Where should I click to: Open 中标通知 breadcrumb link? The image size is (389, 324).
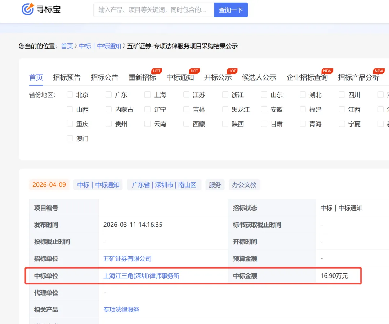[x=109, y=46]
